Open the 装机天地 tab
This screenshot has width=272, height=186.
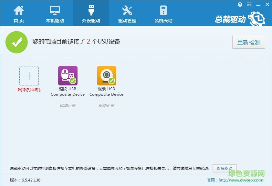(163, 14)
